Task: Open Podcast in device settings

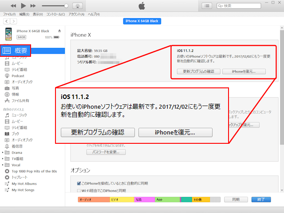Action: [x=18, y=76]
